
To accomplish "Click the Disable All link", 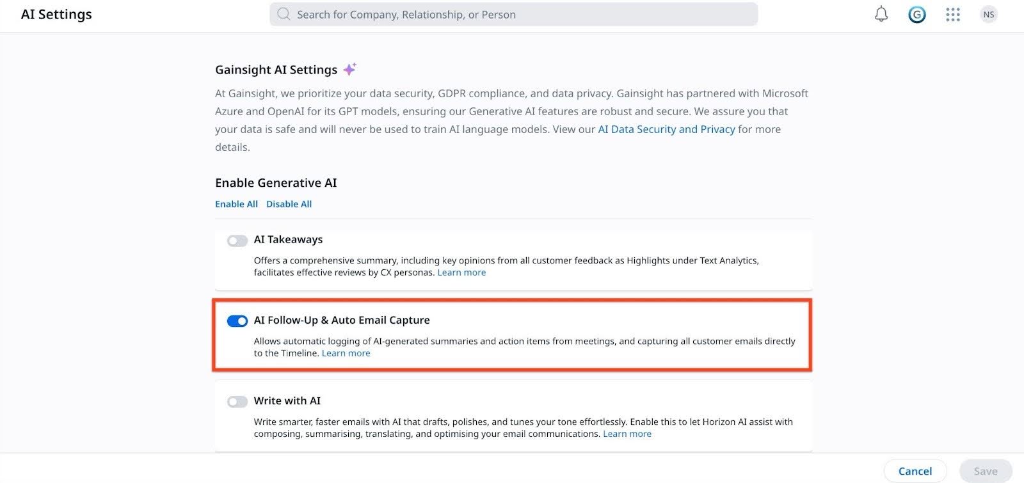I will 289,204.
